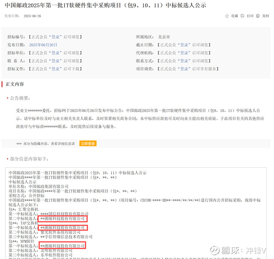Click 单位名称: 中国邮政集团有限公司 line
Viewport: 274px width, 259px height.
(x=38, y=186)
